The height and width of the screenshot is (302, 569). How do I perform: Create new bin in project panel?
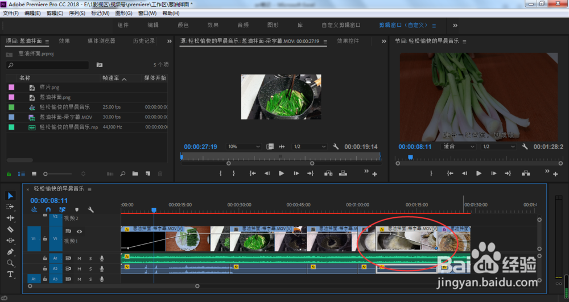135,174
